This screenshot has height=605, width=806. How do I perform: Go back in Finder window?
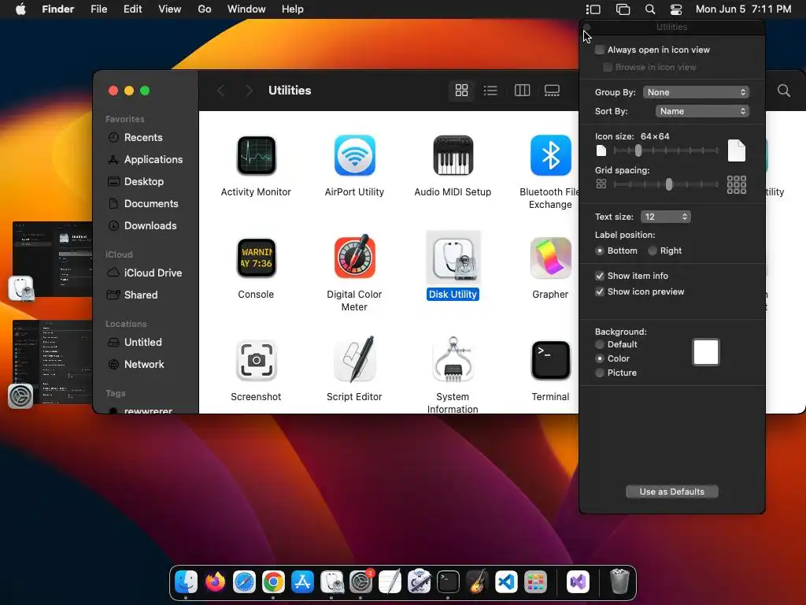click(221, 91)
